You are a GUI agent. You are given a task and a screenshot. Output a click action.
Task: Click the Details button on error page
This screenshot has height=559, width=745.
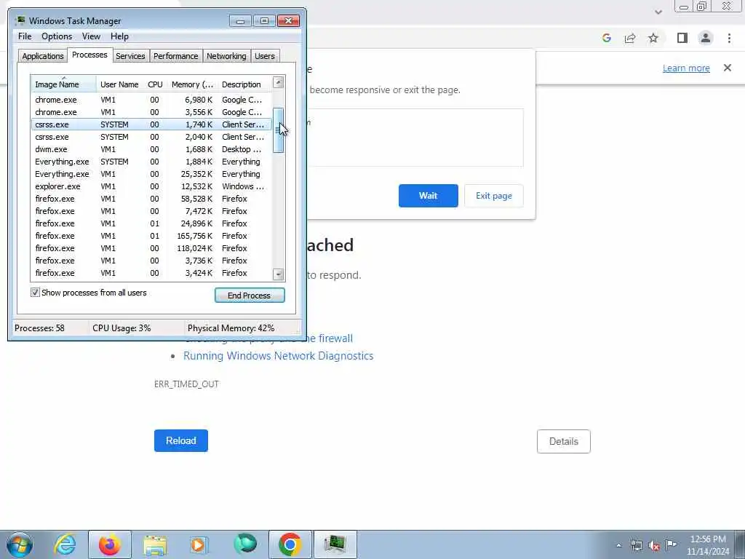[x=564, y=442]
